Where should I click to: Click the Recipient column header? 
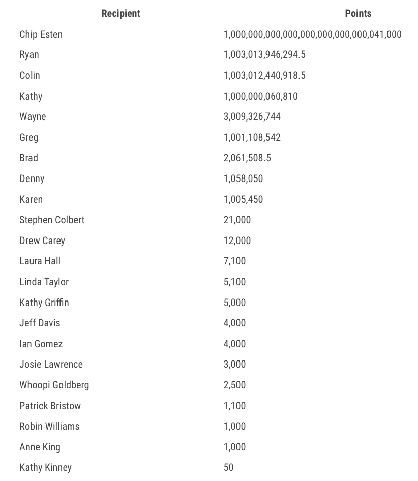121,14
